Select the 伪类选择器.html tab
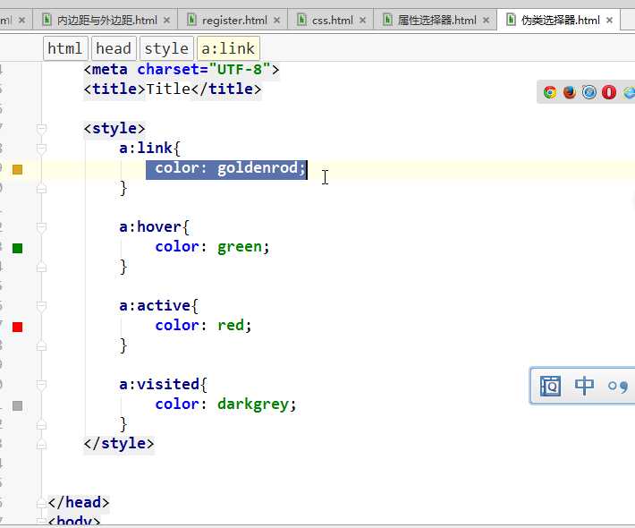Screen dimensions: 635x528 pyautogui.click(x=560, y=20)
